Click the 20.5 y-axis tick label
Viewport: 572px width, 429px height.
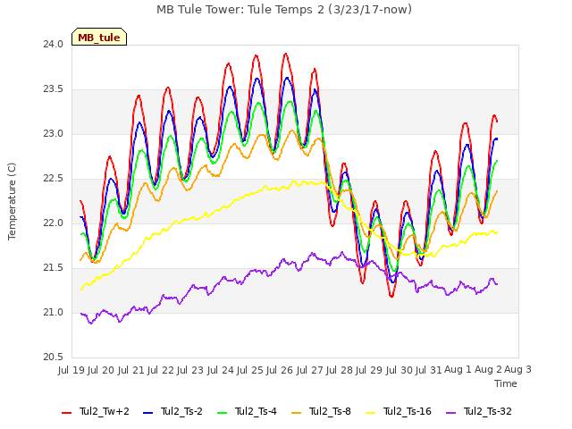pos(53,357)
